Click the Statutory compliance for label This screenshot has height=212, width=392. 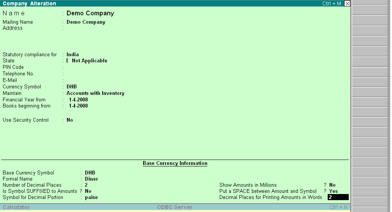pyautogui.click(x=30, y=54)
